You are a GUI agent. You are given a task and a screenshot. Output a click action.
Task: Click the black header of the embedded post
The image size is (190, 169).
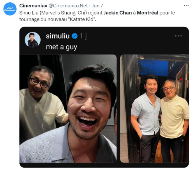pyautogui.click(x=104, y=41)
